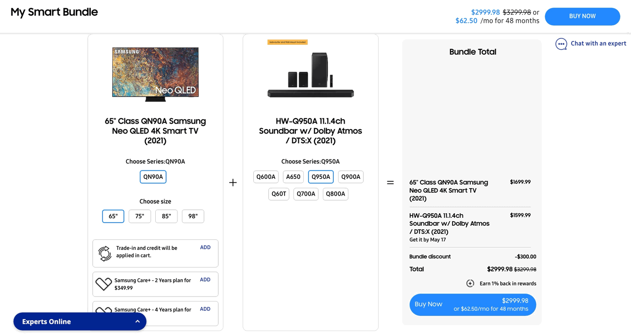Click ADD for the 2-year Samsung Care+ plan
This screenshot has width=631, height=335.
[x=205, y=279]
